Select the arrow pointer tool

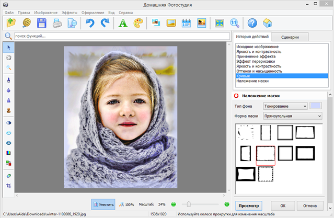(9, 47)
